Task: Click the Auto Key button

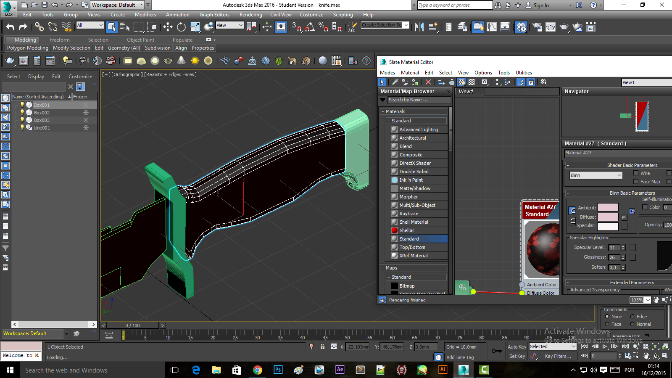Action: click(517, 347)
